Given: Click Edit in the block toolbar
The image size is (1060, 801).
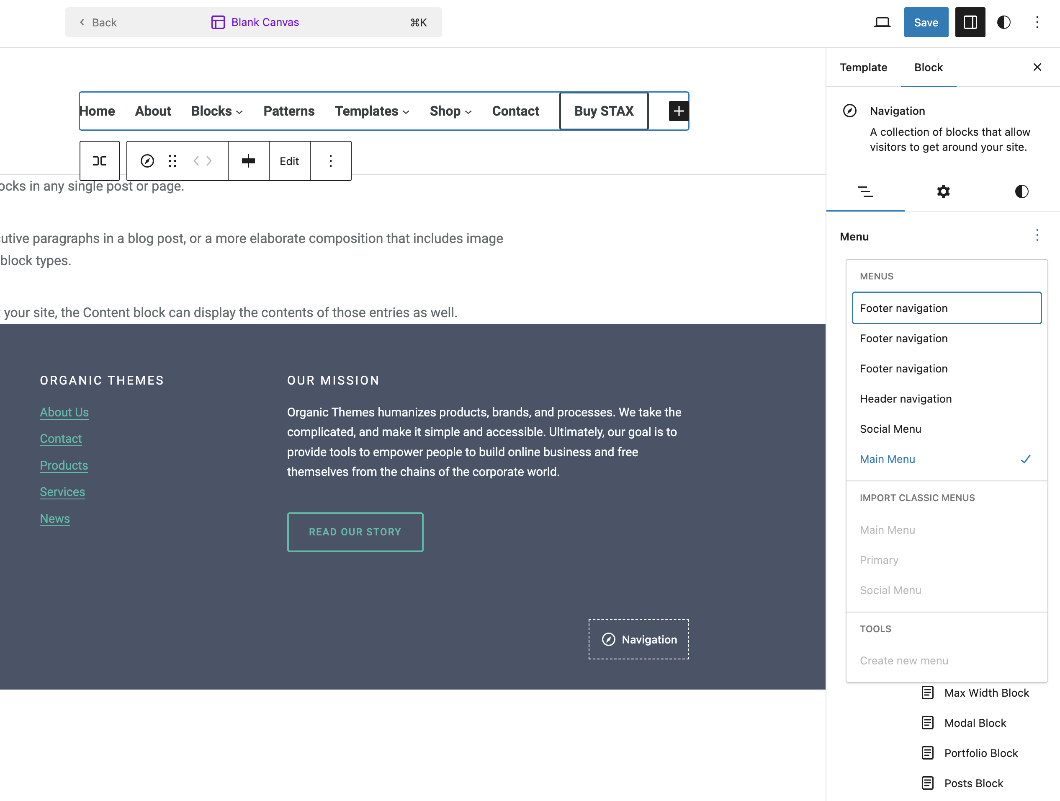Looking at the screenshot, I should [289, 161].
